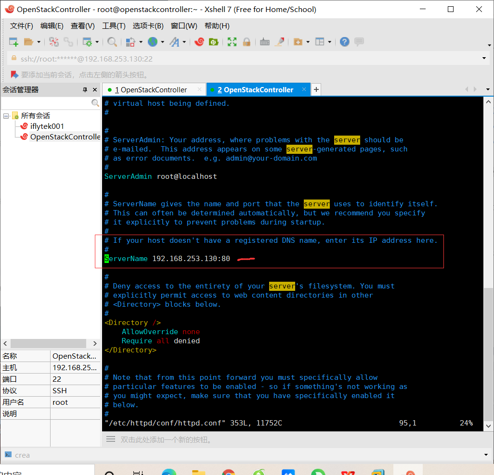
Task: Open the layout panes dropdown arrow
Action: click(x=329, y=42)
